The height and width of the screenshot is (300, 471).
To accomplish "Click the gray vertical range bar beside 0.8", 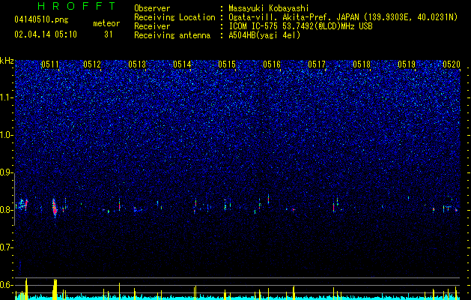I will [x=14, y=199].
